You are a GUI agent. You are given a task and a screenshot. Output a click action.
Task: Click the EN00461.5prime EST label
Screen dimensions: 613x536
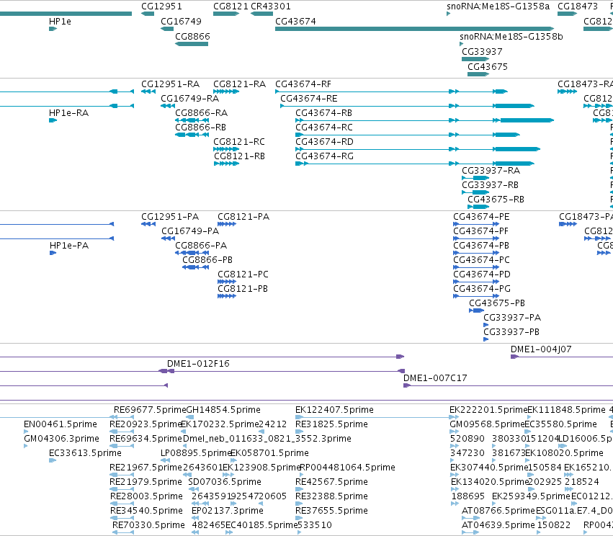(61, 424)
